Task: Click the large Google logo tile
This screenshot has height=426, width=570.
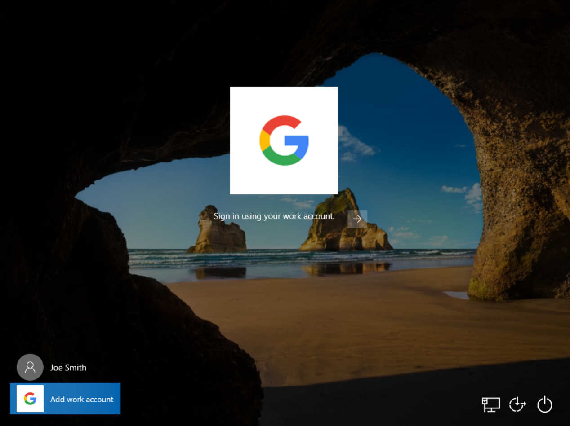Action: [x=284, y=140]
